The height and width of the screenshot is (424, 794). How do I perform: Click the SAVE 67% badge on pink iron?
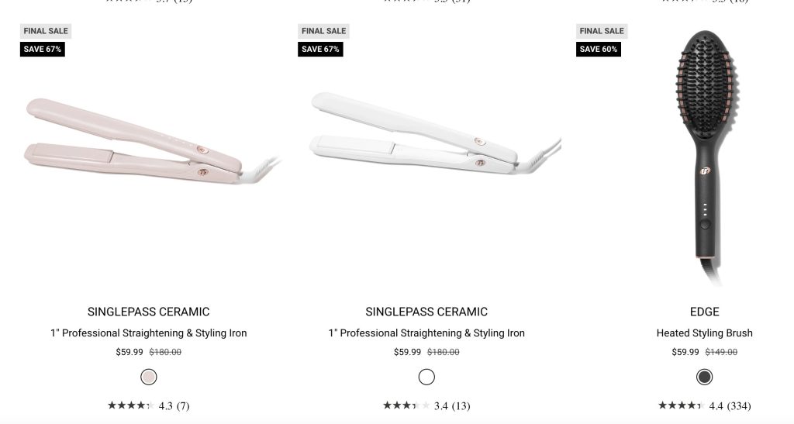pyautogui.click(x=43, y=49)
